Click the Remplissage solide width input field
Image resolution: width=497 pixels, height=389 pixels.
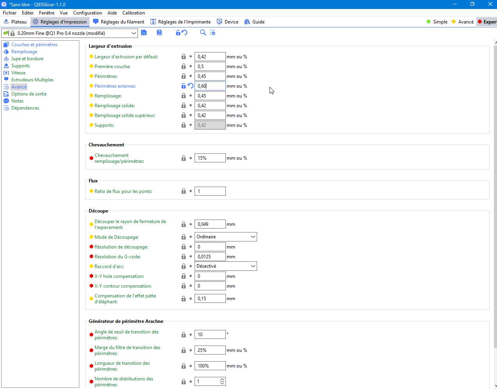click(x=210, y=106)
